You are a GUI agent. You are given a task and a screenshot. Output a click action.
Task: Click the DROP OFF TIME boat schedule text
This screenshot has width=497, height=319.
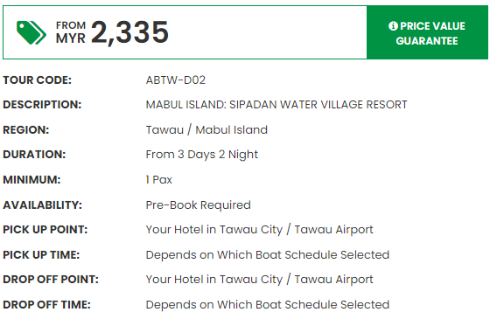268,305
